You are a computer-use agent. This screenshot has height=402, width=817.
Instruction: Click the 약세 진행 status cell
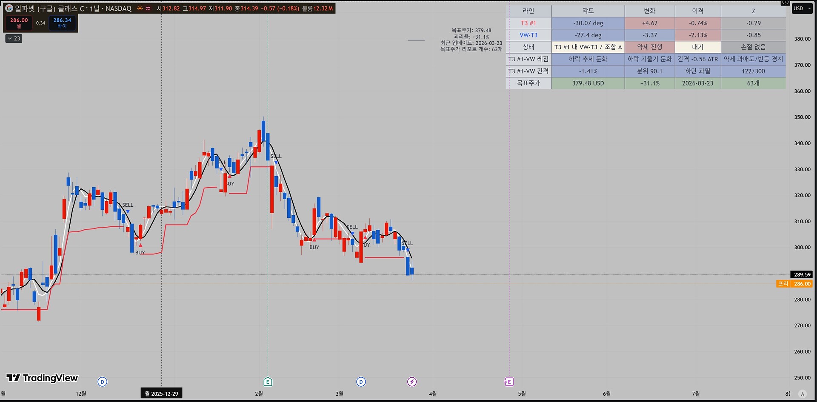(650, 47)
